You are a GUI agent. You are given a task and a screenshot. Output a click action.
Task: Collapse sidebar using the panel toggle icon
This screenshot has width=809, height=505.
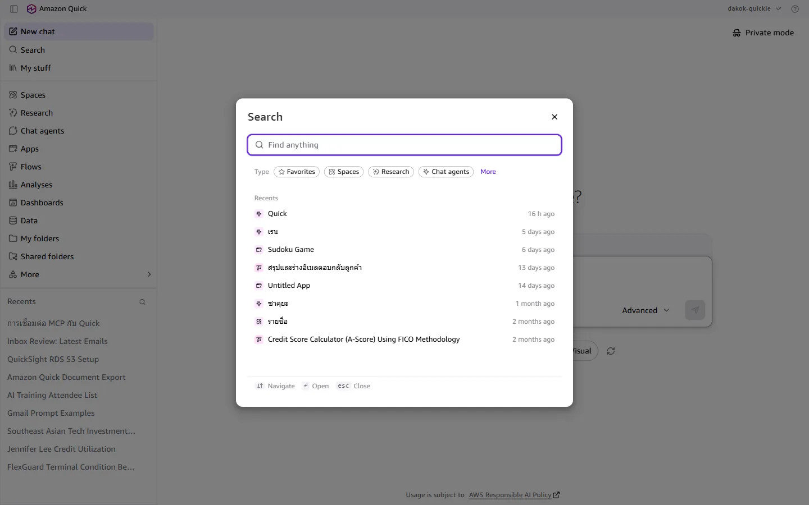[14, 9]
